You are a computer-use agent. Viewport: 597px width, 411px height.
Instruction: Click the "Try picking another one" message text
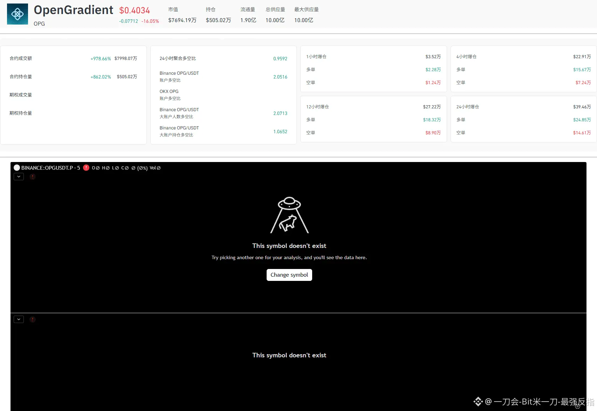[x=289, y=257]
